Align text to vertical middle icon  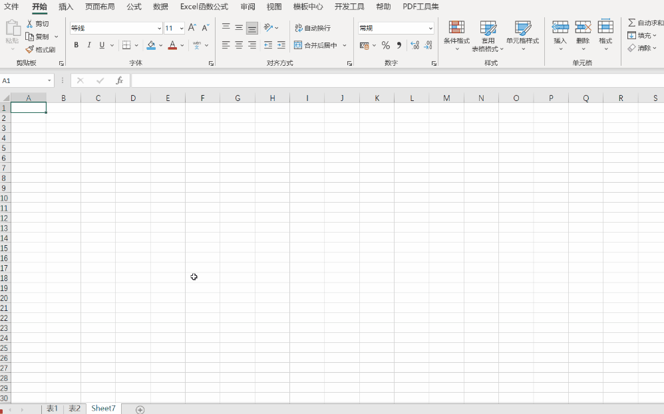(x=239, y=27)
